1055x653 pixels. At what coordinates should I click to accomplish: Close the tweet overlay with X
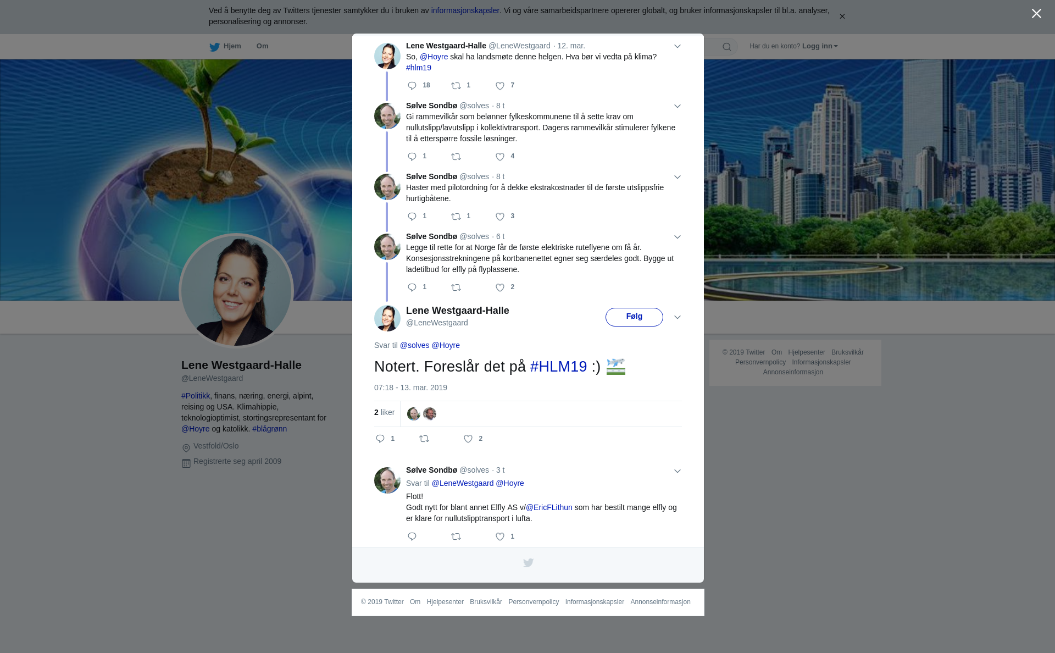pos(1036,14)
